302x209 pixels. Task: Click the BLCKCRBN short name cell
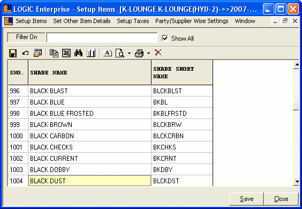182,136
